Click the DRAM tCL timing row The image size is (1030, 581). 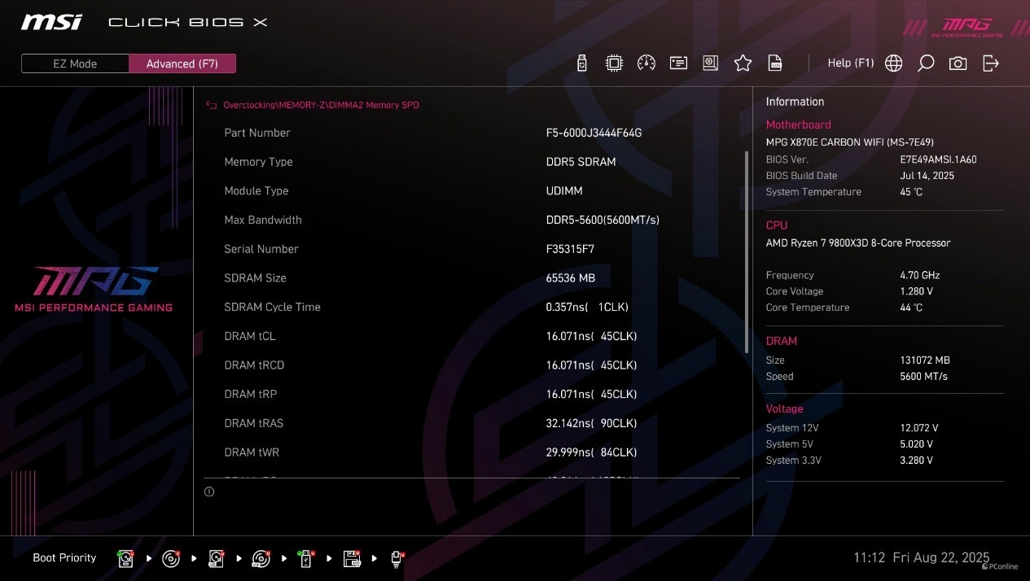pyautogui.click(x=472, y=336)
